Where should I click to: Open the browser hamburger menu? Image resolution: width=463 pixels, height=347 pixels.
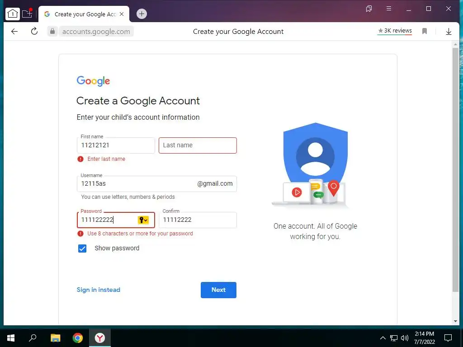tap(389, 9)
